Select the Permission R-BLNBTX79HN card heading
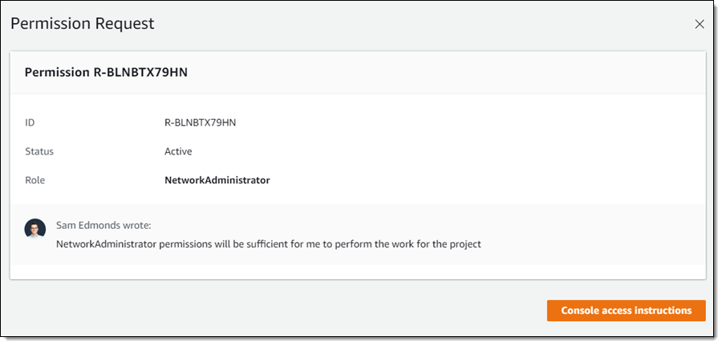The image size is (722, 345). [x=106, y=73]
